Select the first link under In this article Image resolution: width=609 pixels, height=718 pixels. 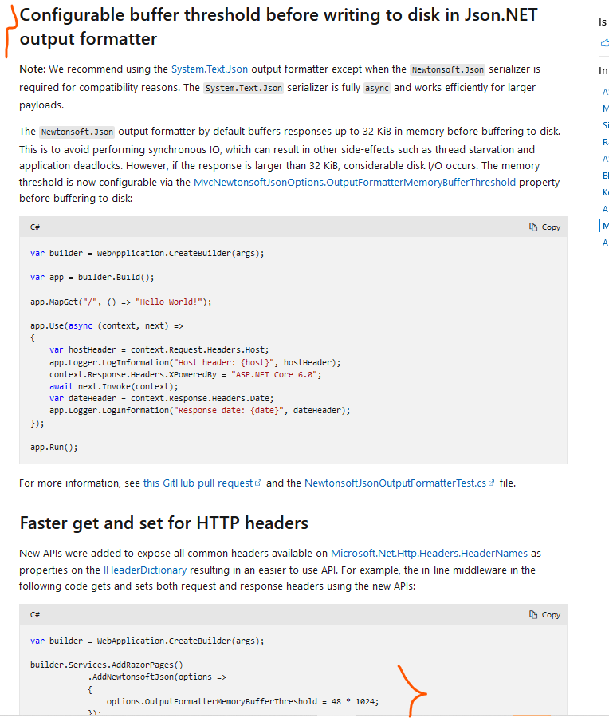(604, 92)
